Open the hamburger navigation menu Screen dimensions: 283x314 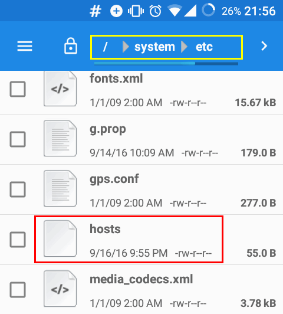click(25, 46)
